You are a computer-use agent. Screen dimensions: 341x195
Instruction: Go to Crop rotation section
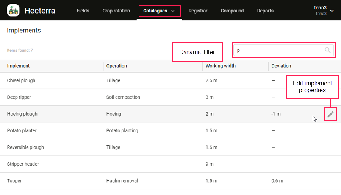(116, 11)
